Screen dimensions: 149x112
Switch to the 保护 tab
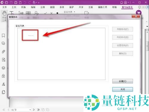(72, 7)
